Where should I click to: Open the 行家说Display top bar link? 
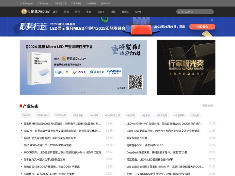26,4
